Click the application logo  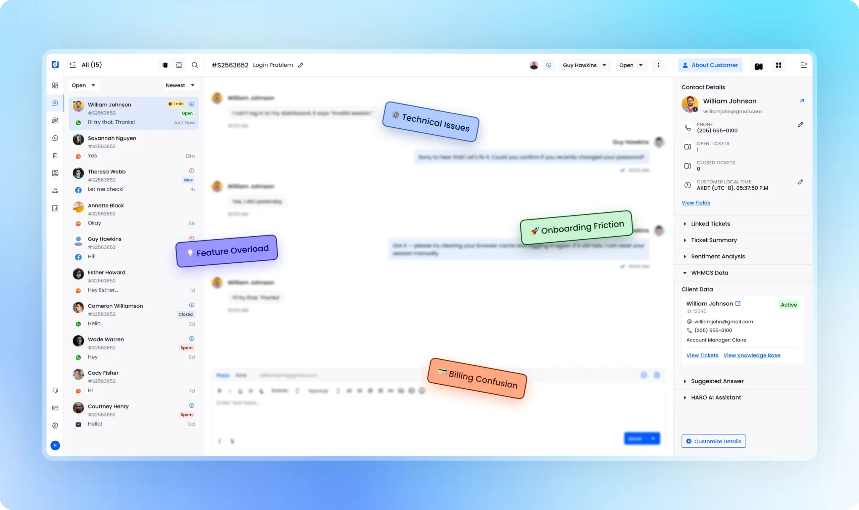55,65
